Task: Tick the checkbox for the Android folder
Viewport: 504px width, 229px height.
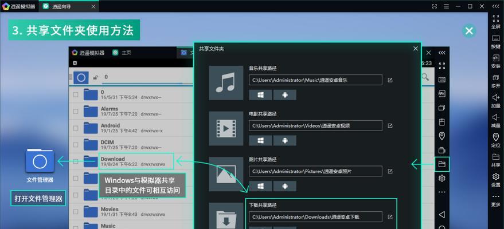Action: tap(76, 128)
